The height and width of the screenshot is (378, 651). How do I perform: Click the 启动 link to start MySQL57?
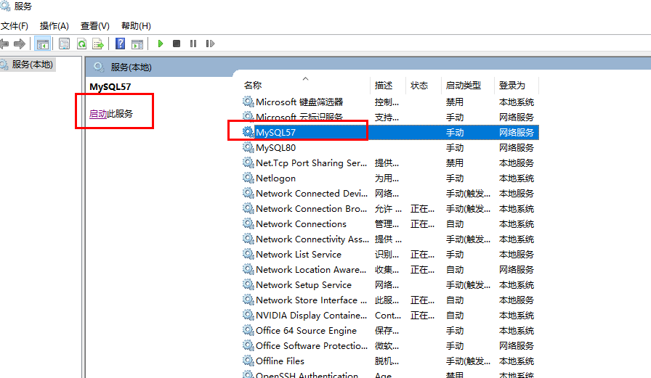coord(98,114)
